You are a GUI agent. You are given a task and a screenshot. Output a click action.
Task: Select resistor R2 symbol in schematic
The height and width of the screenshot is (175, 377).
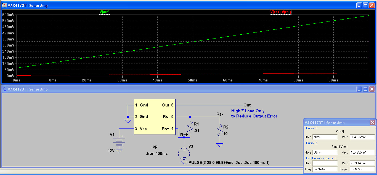pos(220,130)
